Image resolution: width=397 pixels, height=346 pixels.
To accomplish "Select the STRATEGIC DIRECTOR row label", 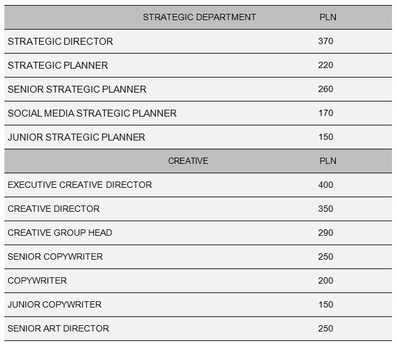I will tap(60, 42).
